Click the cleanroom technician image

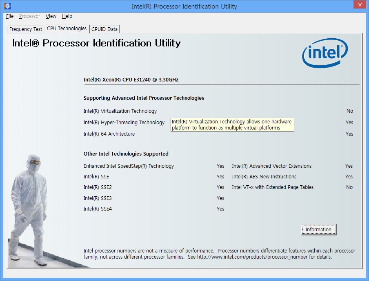[x=28, y=210]
